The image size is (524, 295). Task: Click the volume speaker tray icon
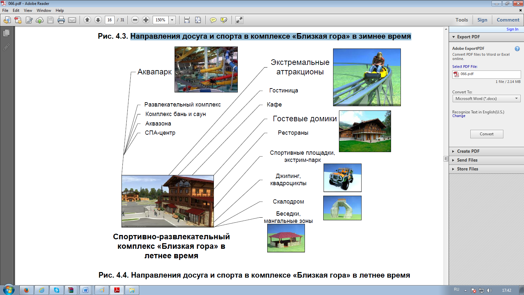tap(489, 290)
